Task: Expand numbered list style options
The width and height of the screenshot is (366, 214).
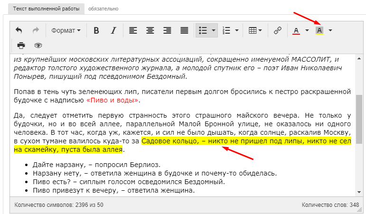Action: point(237,30)
